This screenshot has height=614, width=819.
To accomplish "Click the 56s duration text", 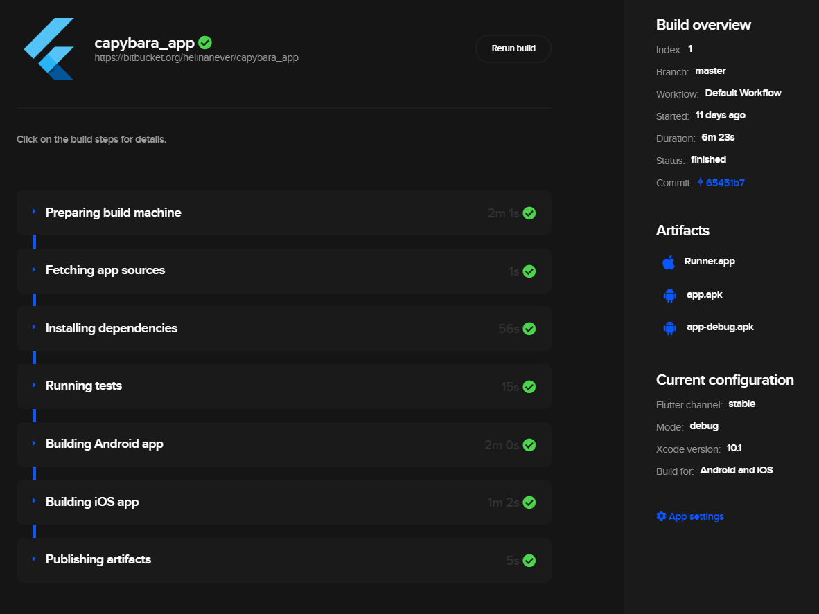I will [x=509, y=329].
